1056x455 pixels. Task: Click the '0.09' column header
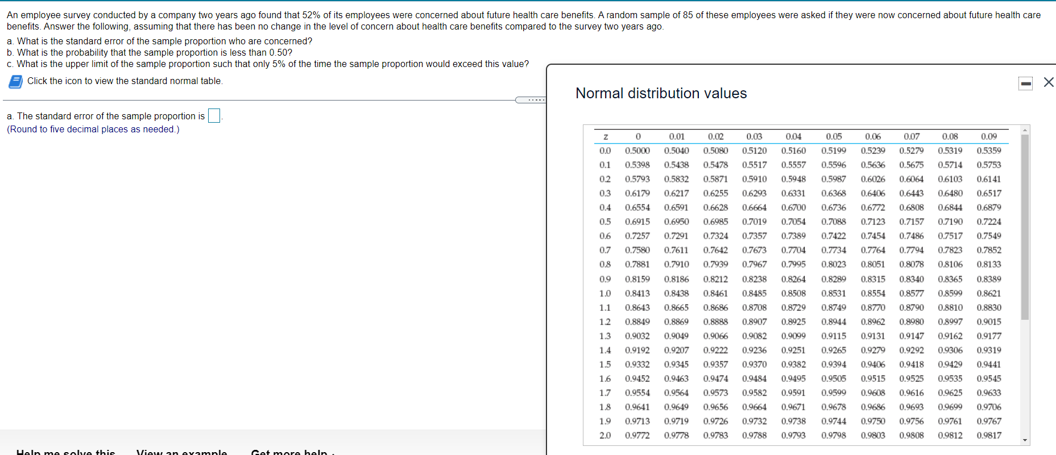[989, 136]
